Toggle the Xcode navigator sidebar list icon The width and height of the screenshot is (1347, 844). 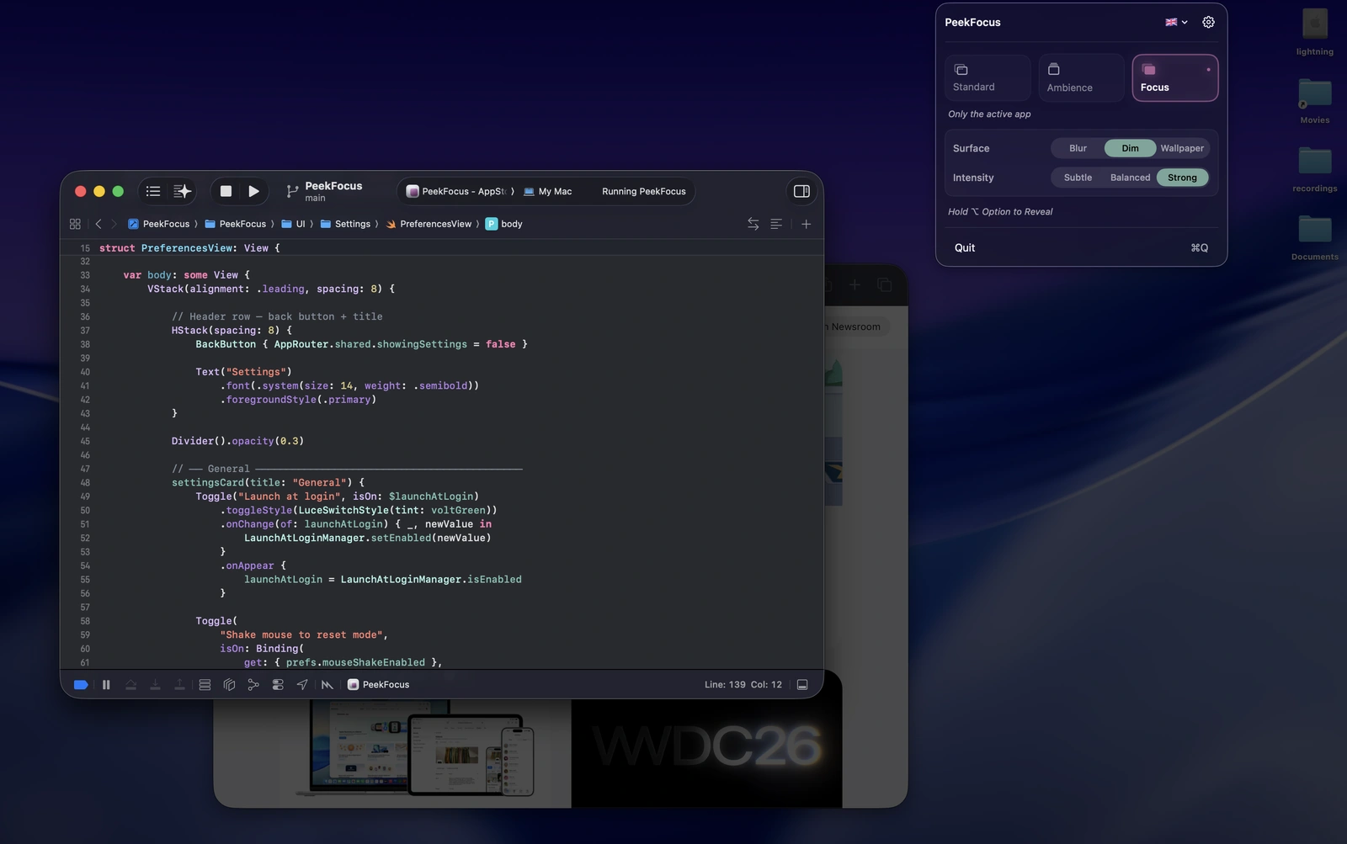[x=153, y=191]
